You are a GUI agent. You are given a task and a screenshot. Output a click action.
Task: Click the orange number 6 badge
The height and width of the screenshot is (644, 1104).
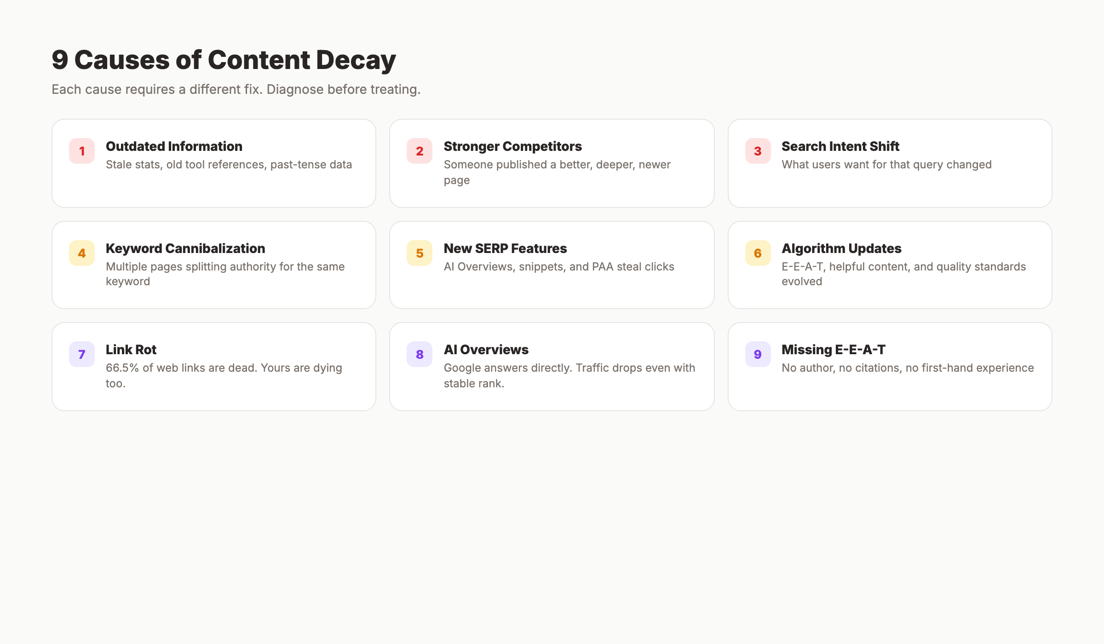(757, 253)
